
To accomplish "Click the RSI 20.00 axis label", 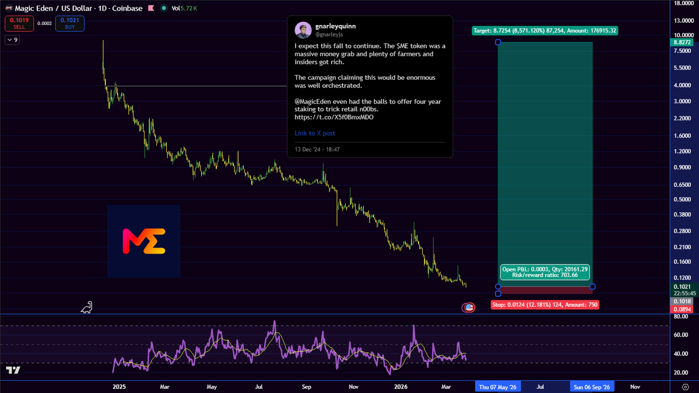I will pyautogui.click(x=681, y=373).
